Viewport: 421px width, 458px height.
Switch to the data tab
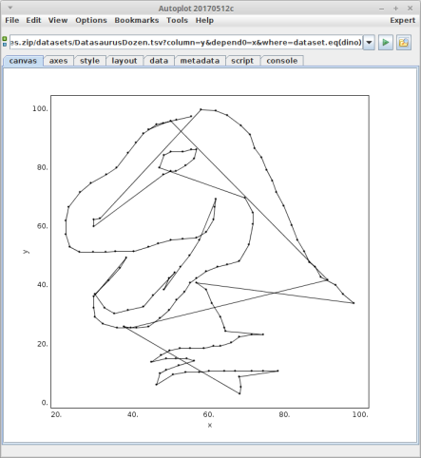[159, 61]
